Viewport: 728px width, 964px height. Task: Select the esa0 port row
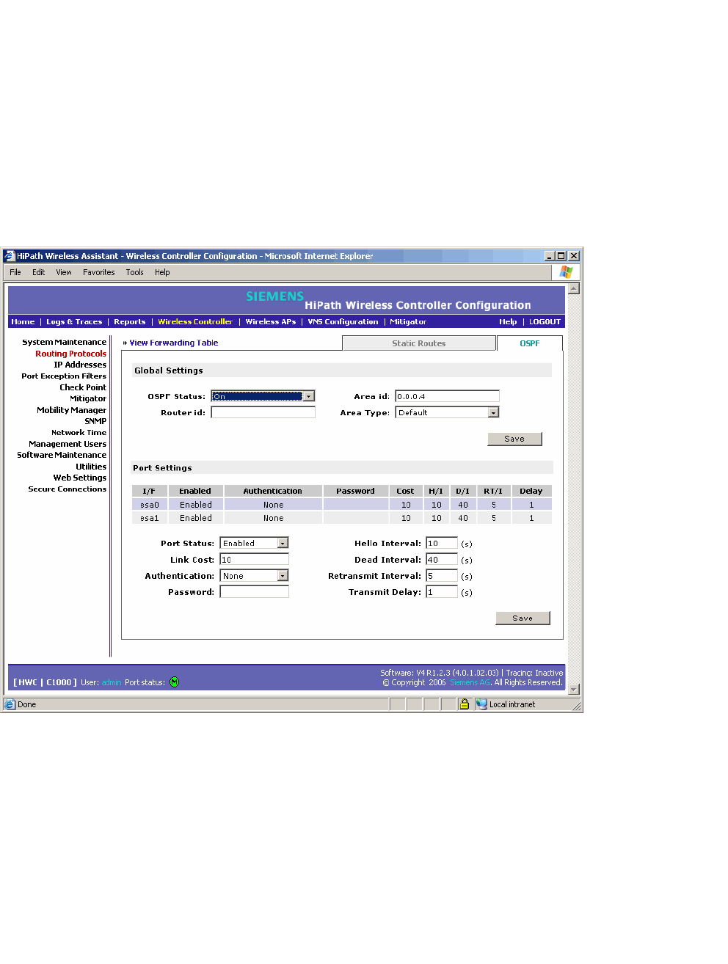click(x=342, y=505)
